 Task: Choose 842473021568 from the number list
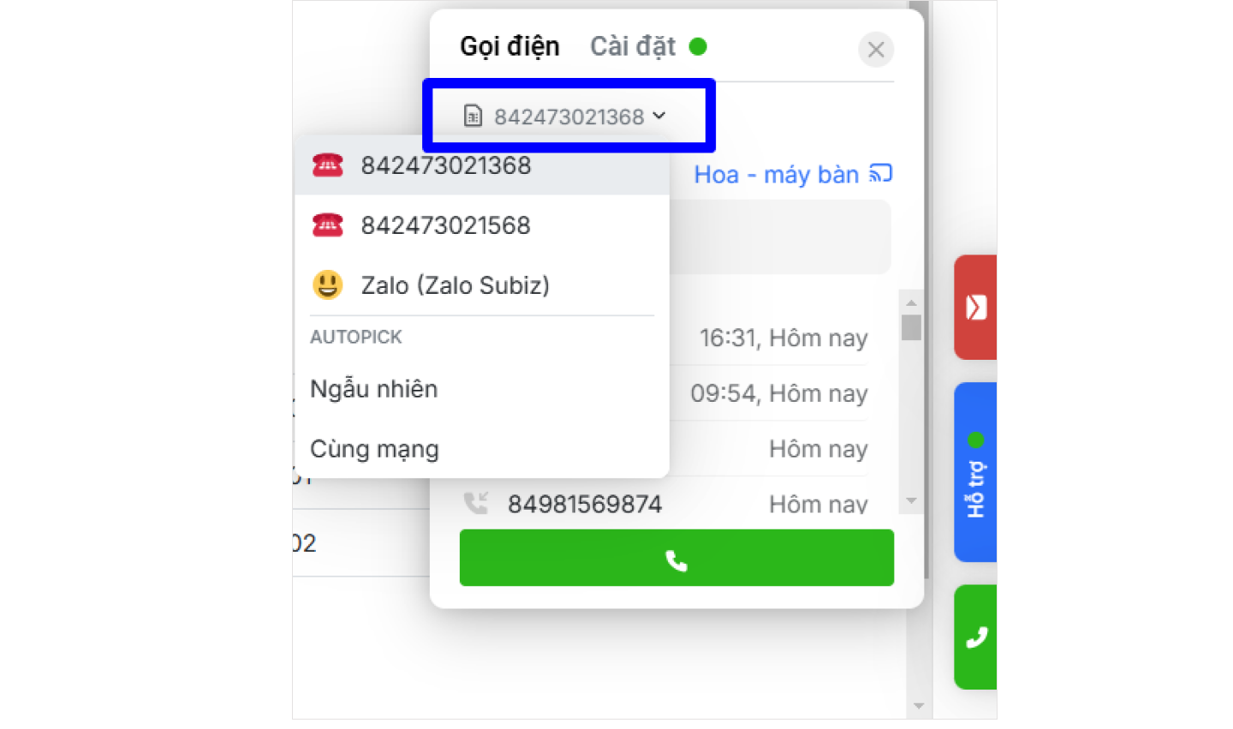[x=445, y=225]
